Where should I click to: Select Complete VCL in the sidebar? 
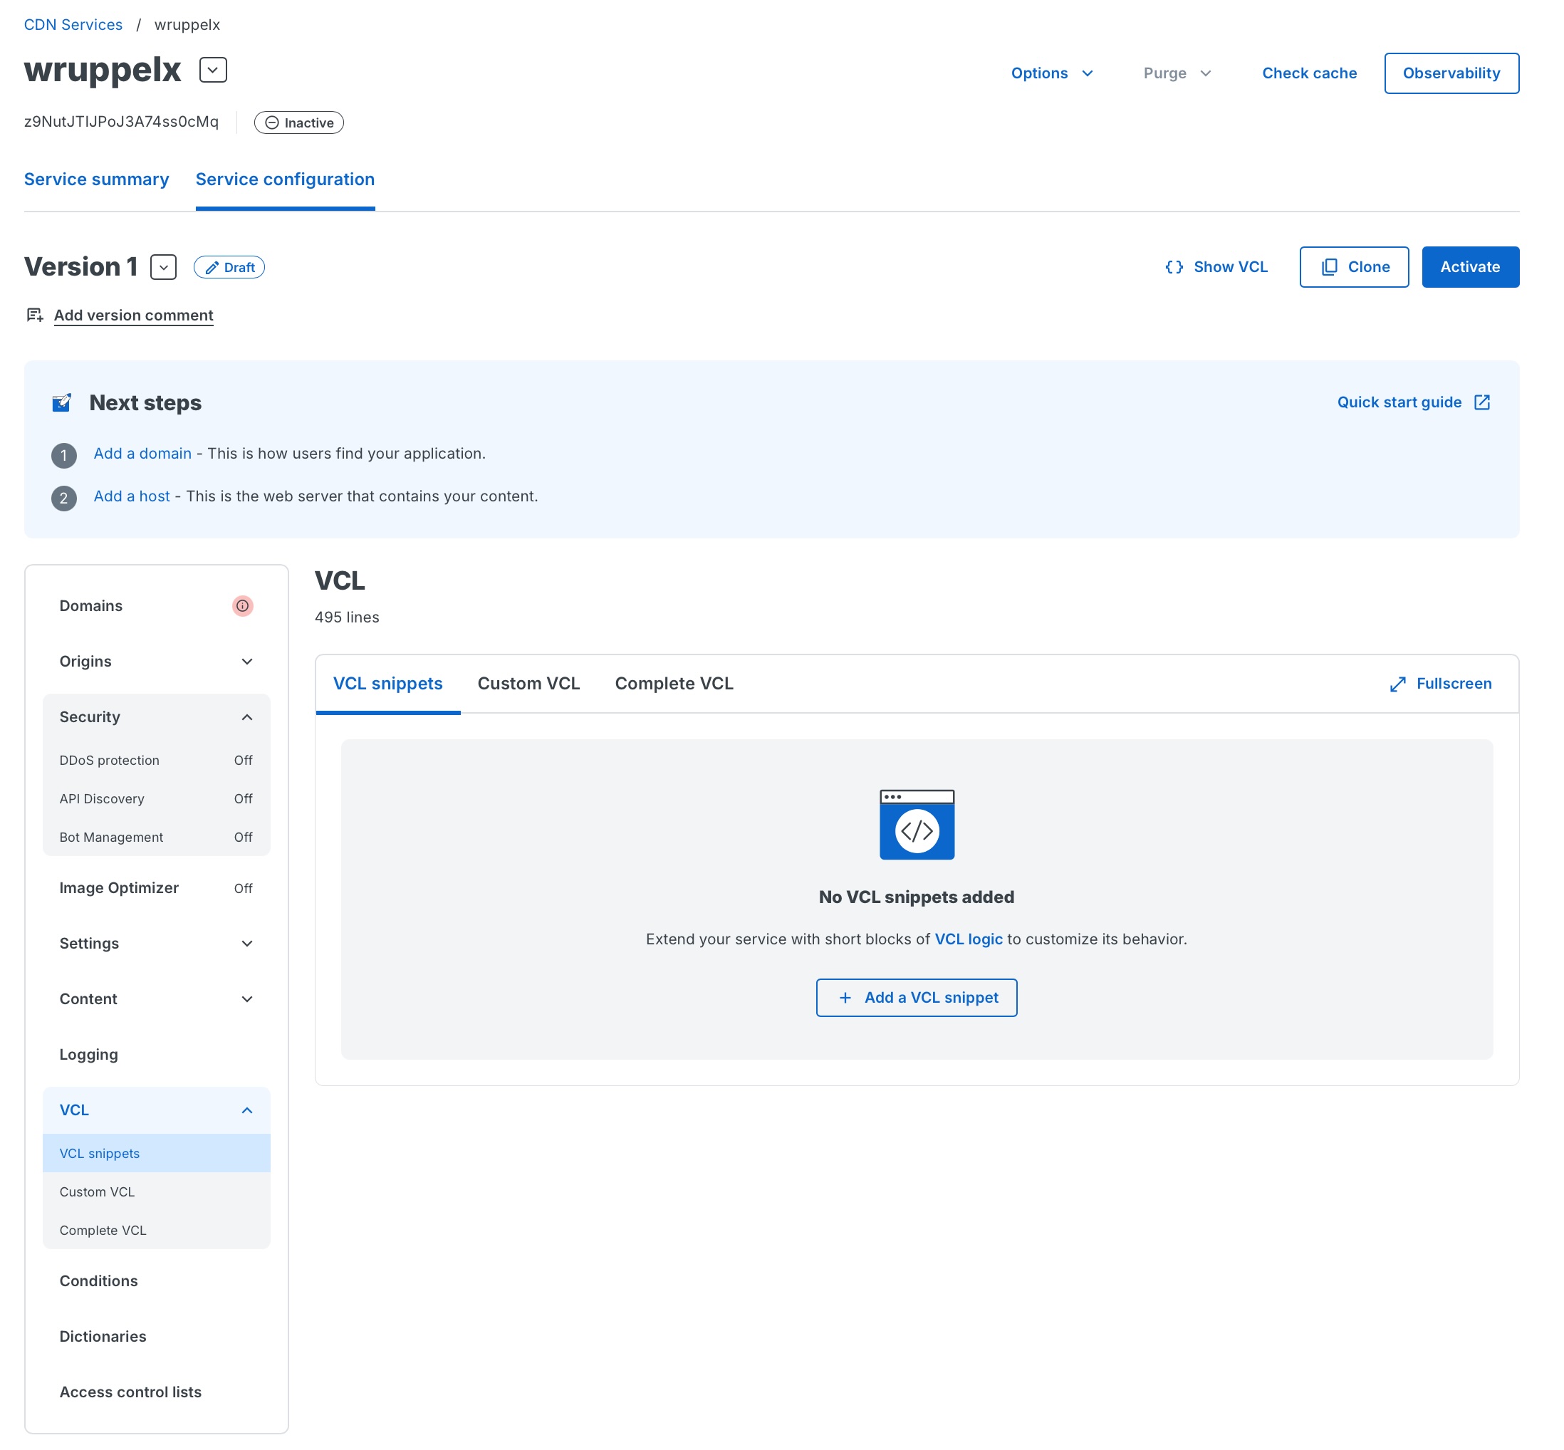click(156, 1231)
